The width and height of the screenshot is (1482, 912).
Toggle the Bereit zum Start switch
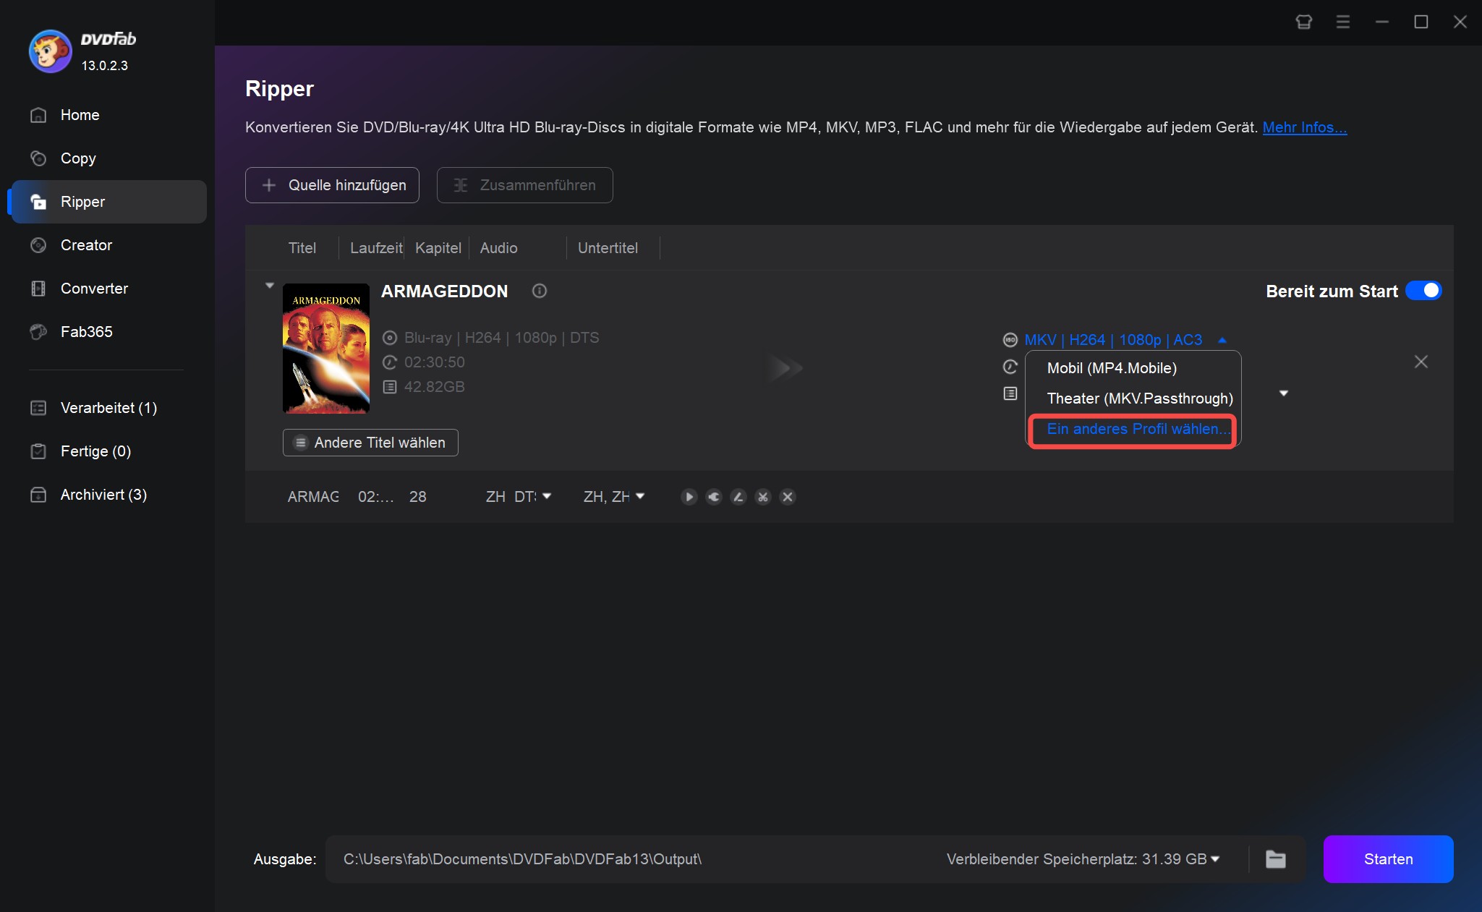[1423, 291]
